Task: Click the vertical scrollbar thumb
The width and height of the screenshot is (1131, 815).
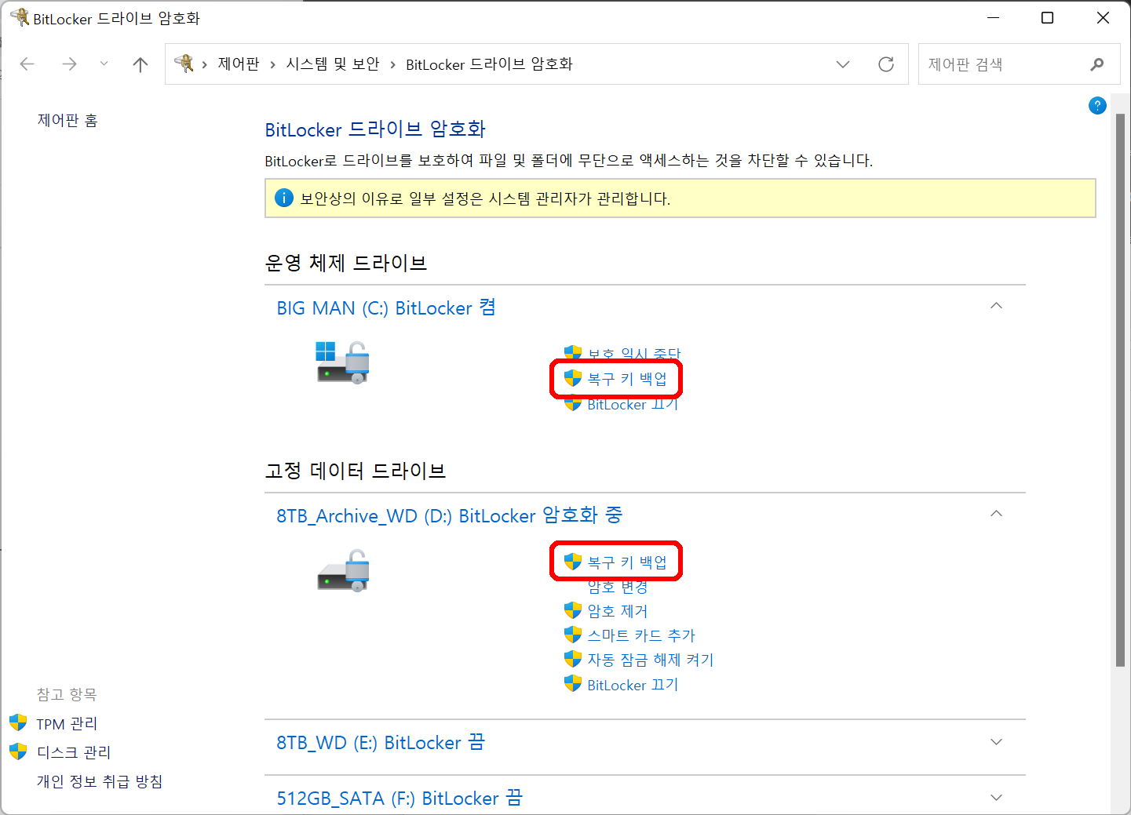Action: [1121, 391]
